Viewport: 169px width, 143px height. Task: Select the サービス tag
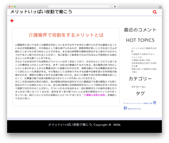pos(126,103)
